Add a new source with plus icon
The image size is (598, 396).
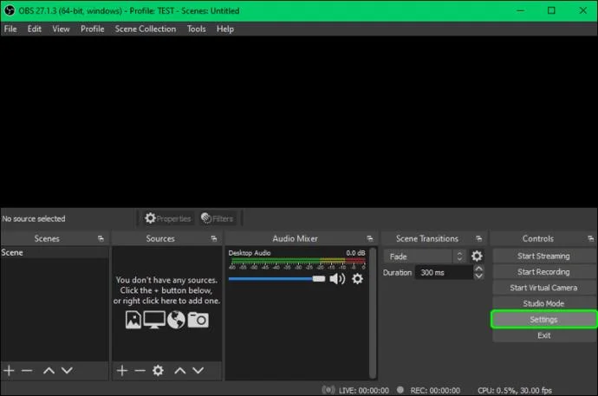click(122, 371)
